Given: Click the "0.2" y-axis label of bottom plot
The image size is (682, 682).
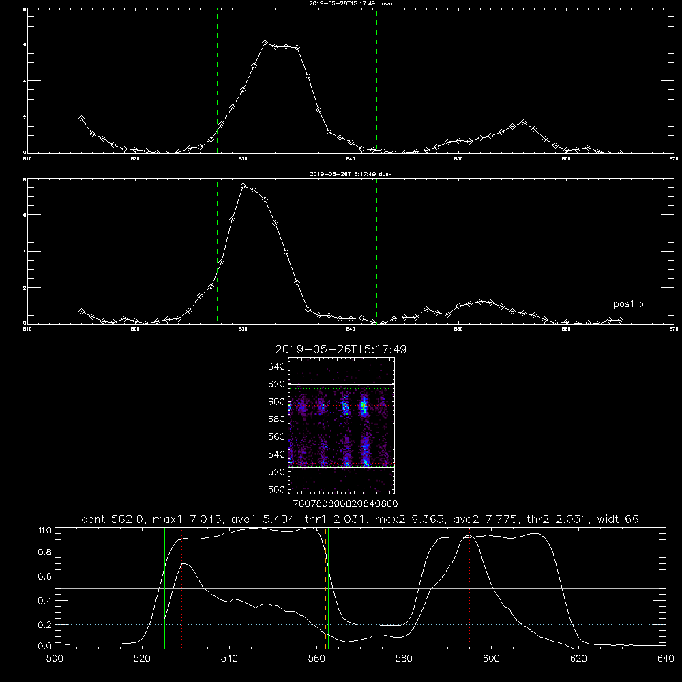Looking at the screenshot, I should point(45,625).
